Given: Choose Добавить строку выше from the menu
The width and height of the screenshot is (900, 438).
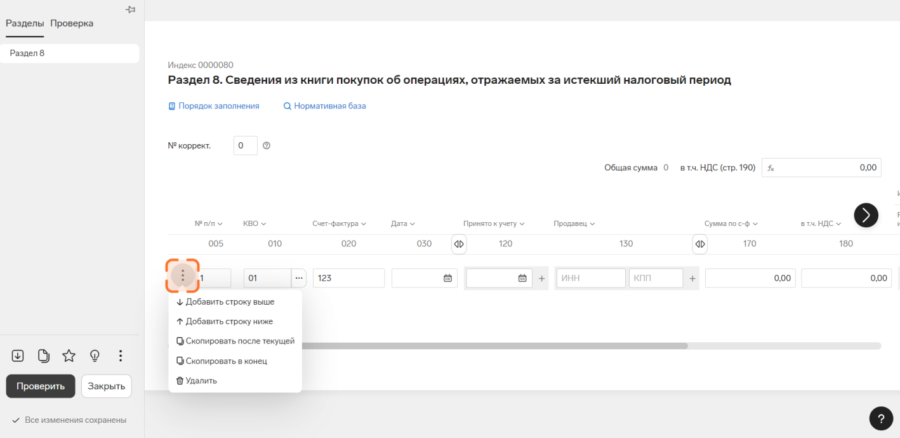Looking at the screenshot, I should (x=235, y=302).
